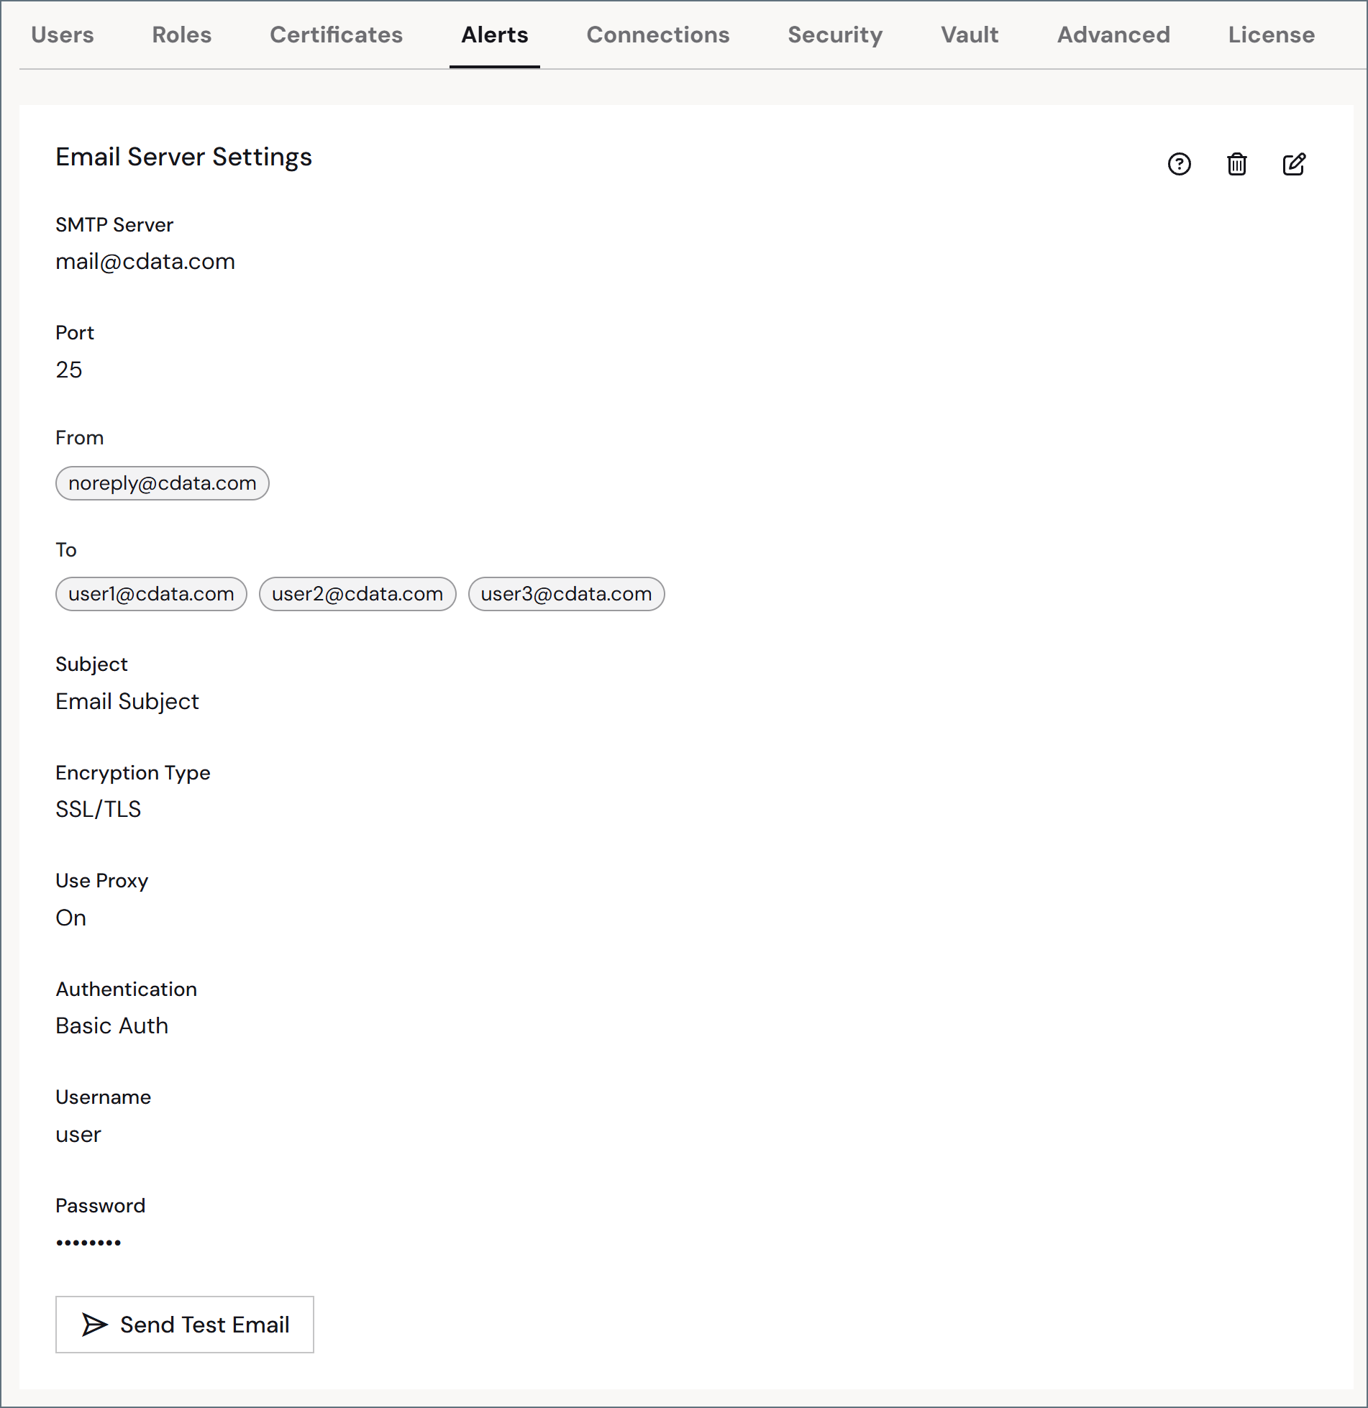Image resolution: width=1368 pixels, height=1408 pixels.
Task: Open the License tab
Action: click(x=1271, y=35)
